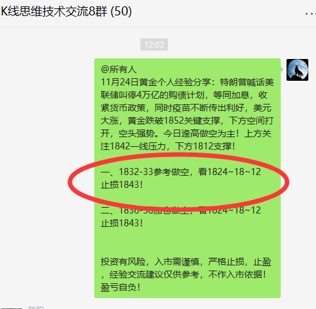Open the howling wolf avatar profile
The height and width of the screenshot is (309, 316).
click(297, 70)
